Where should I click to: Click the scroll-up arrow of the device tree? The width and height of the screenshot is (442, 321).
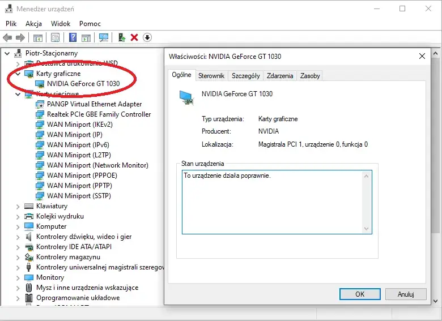(435, 53)
